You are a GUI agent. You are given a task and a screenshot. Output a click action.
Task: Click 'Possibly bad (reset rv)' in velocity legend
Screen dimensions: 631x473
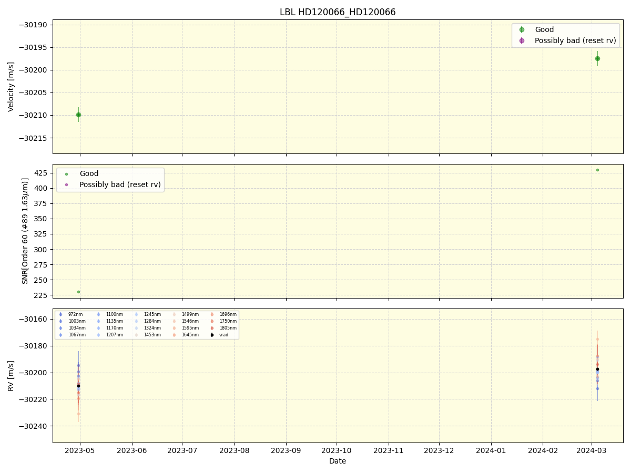tap(575, 40)
